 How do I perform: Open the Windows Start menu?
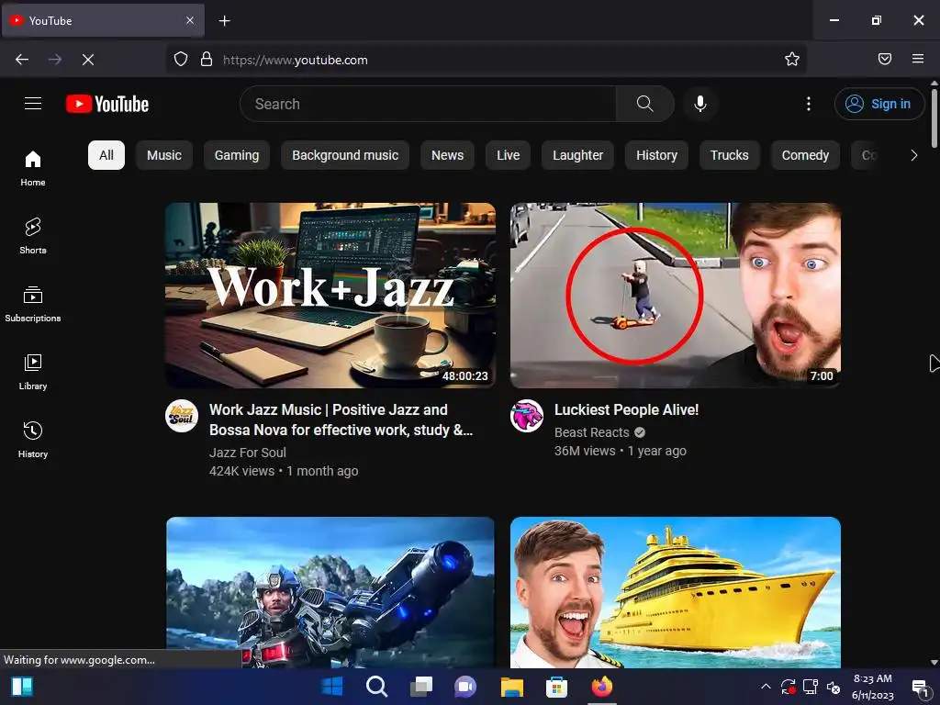331,687
